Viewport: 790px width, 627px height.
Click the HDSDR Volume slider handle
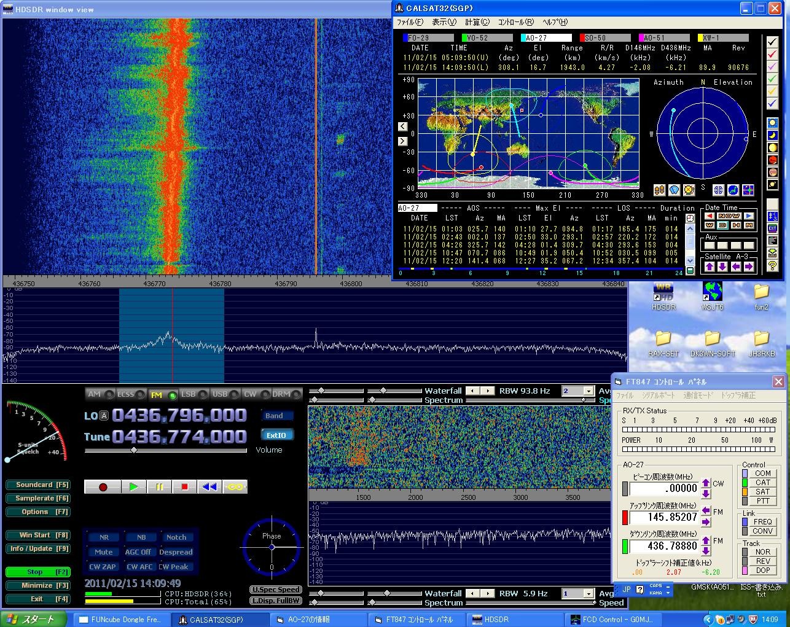click(x=133, y=451)
